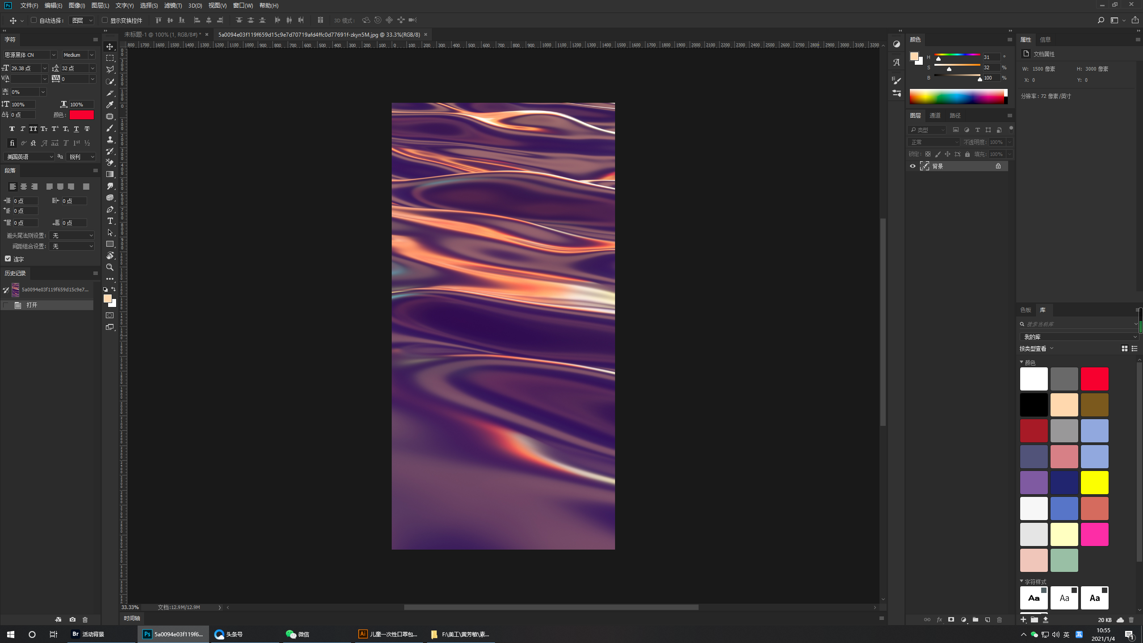The image size is (1143, 643).
Task: Click the library search field
Action: coord(1079,324)
